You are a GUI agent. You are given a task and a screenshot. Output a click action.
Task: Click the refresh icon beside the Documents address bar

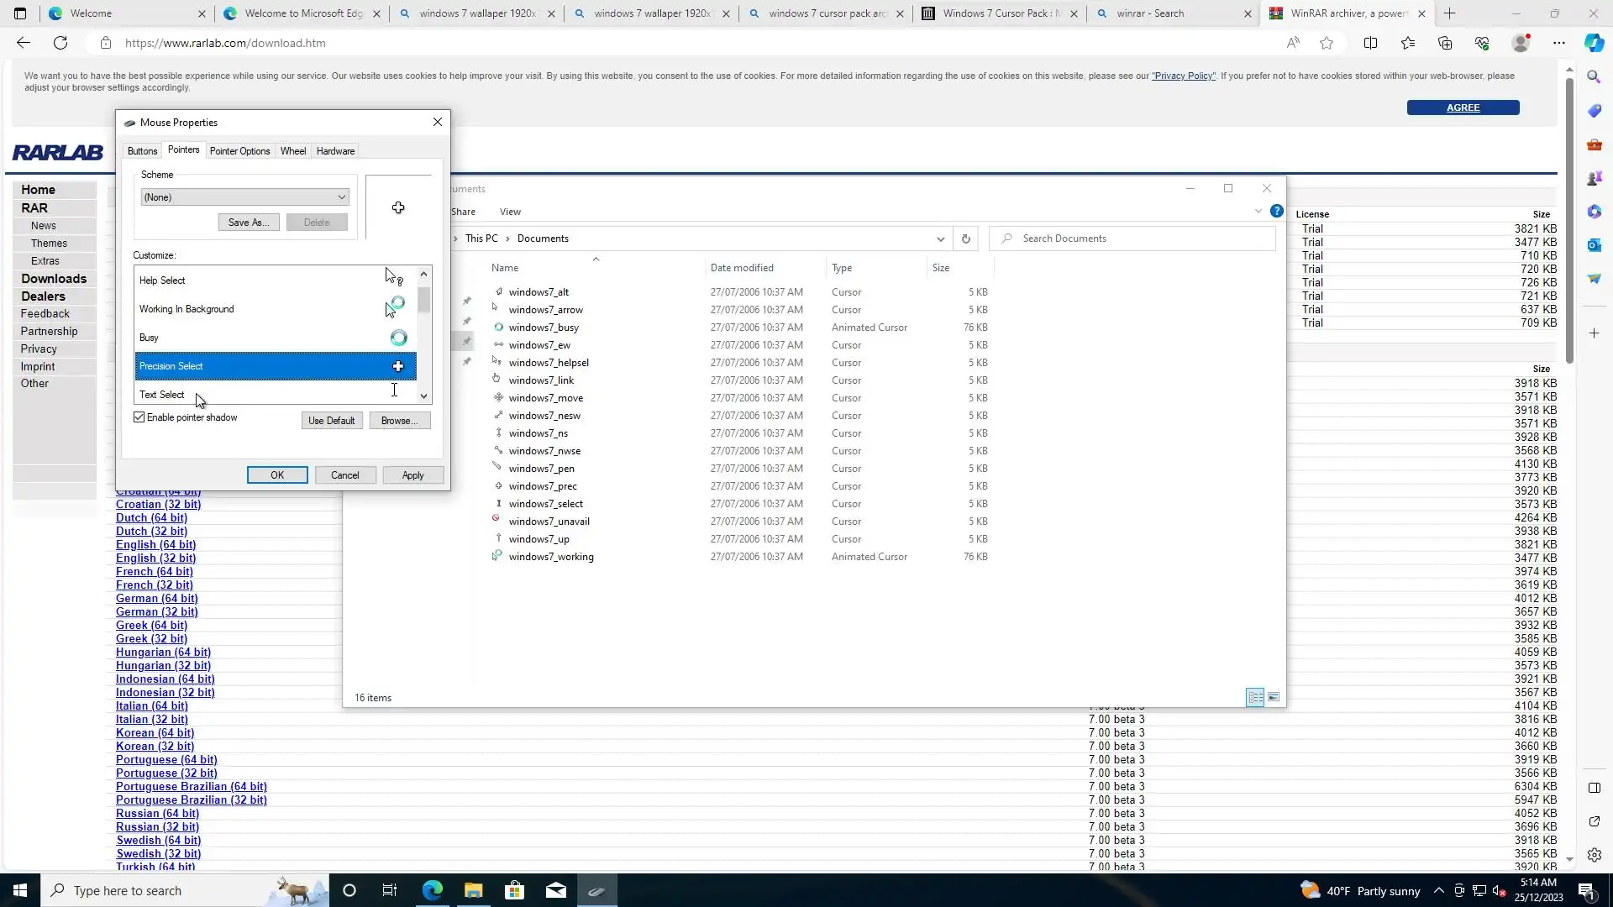[966, 239]
